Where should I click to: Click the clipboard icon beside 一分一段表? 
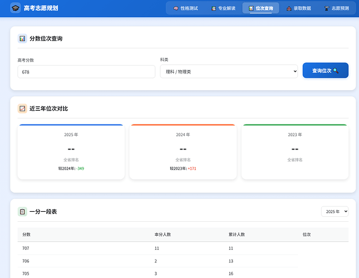tap(22, 212)
